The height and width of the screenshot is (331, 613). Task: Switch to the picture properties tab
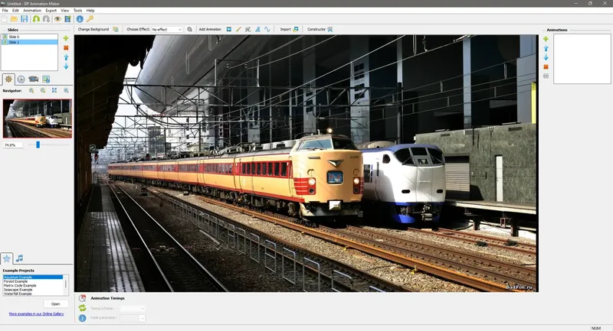46,80
